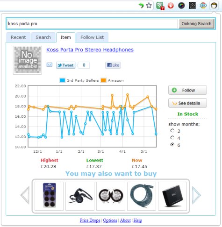Click the red hand extension icon

tap(171, 6)
